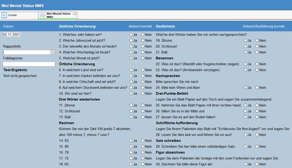Image resolution: width=292 pixels, height=168 pixels.
Task: Click the 'Test nicht gespeichert' status text
Action: (20, 76)
